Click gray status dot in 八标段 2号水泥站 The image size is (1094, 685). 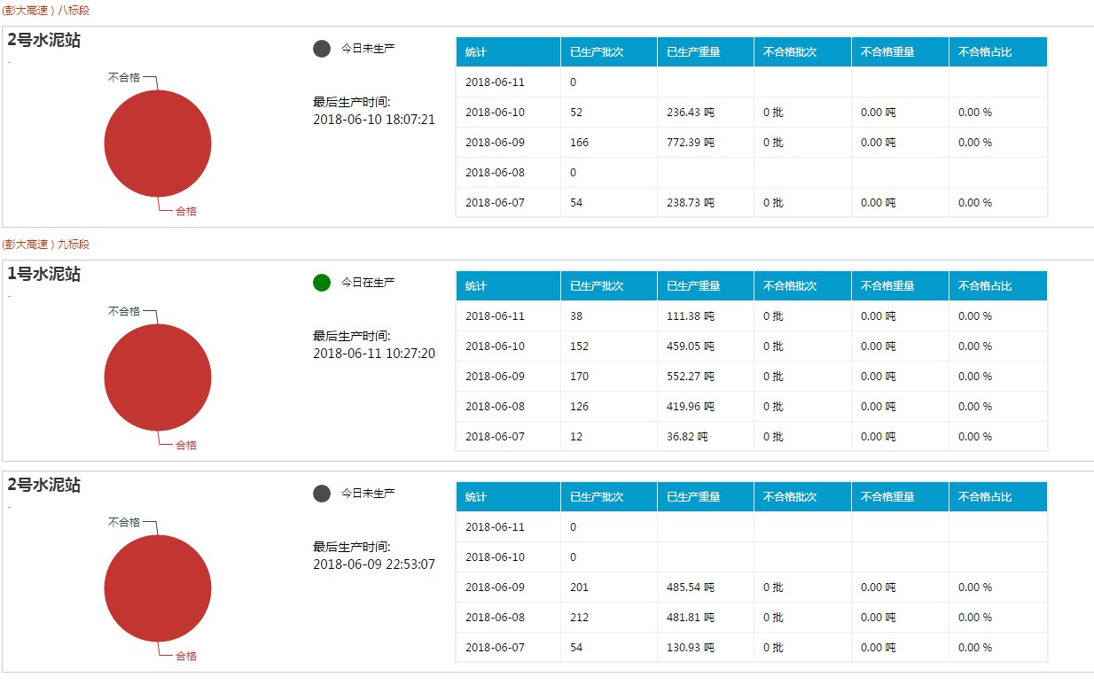click(x=322, y=49)
